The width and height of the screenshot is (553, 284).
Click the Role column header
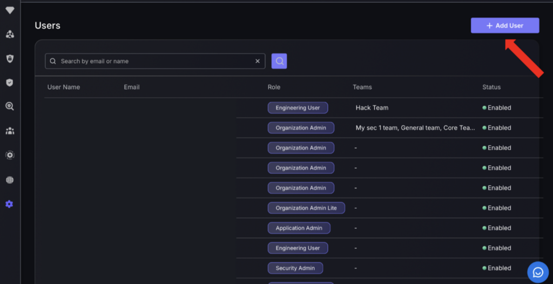click(x=274, y=87)
